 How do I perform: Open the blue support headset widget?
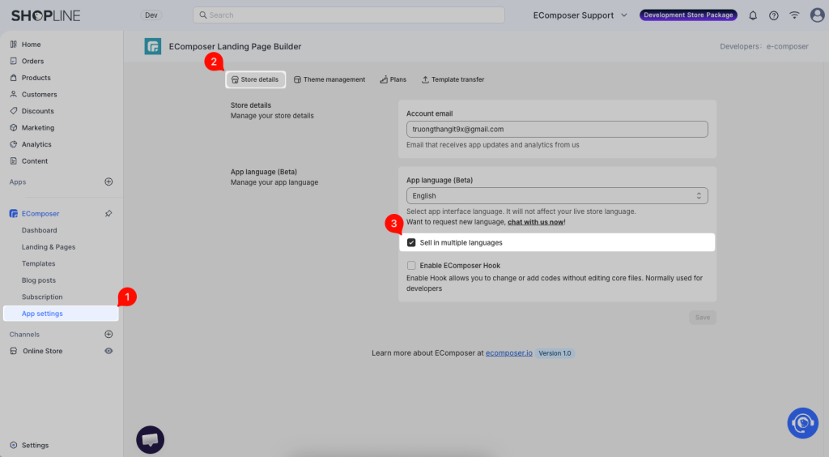tap(802, 422)
